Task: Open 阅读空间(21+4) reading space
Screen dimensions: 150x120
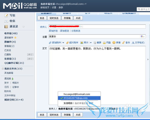Action: (14, 100)
